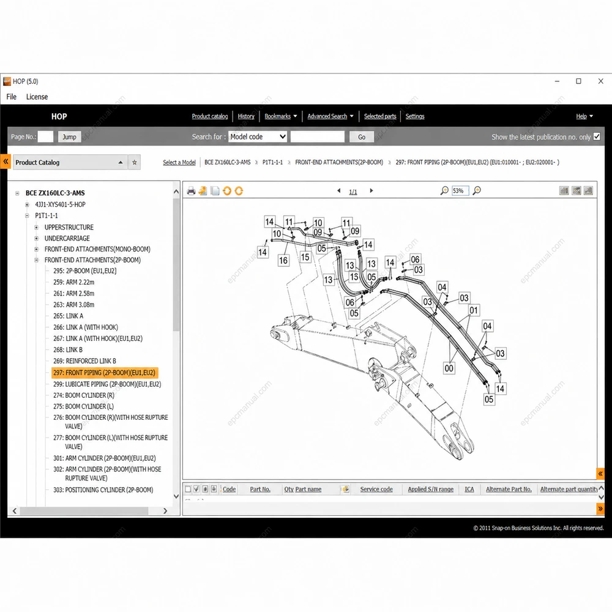
Task: Click the add-to-cart column icon
Action: click(x=345, y=489)
